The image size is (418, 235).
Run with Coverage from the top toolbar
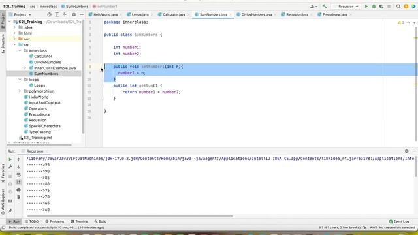click(381, 7)
